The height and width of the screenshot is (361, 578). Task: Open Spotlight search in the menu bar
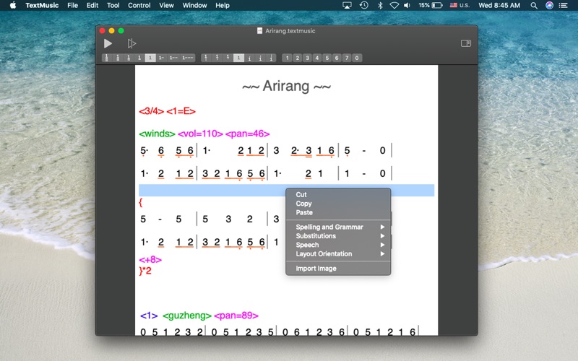(x=534, y=5)
